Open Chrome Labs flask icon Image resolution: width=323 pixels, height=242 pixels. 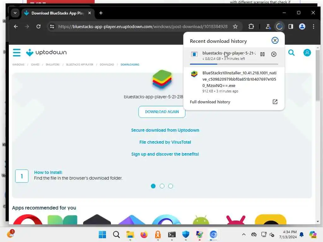point(268,26)
